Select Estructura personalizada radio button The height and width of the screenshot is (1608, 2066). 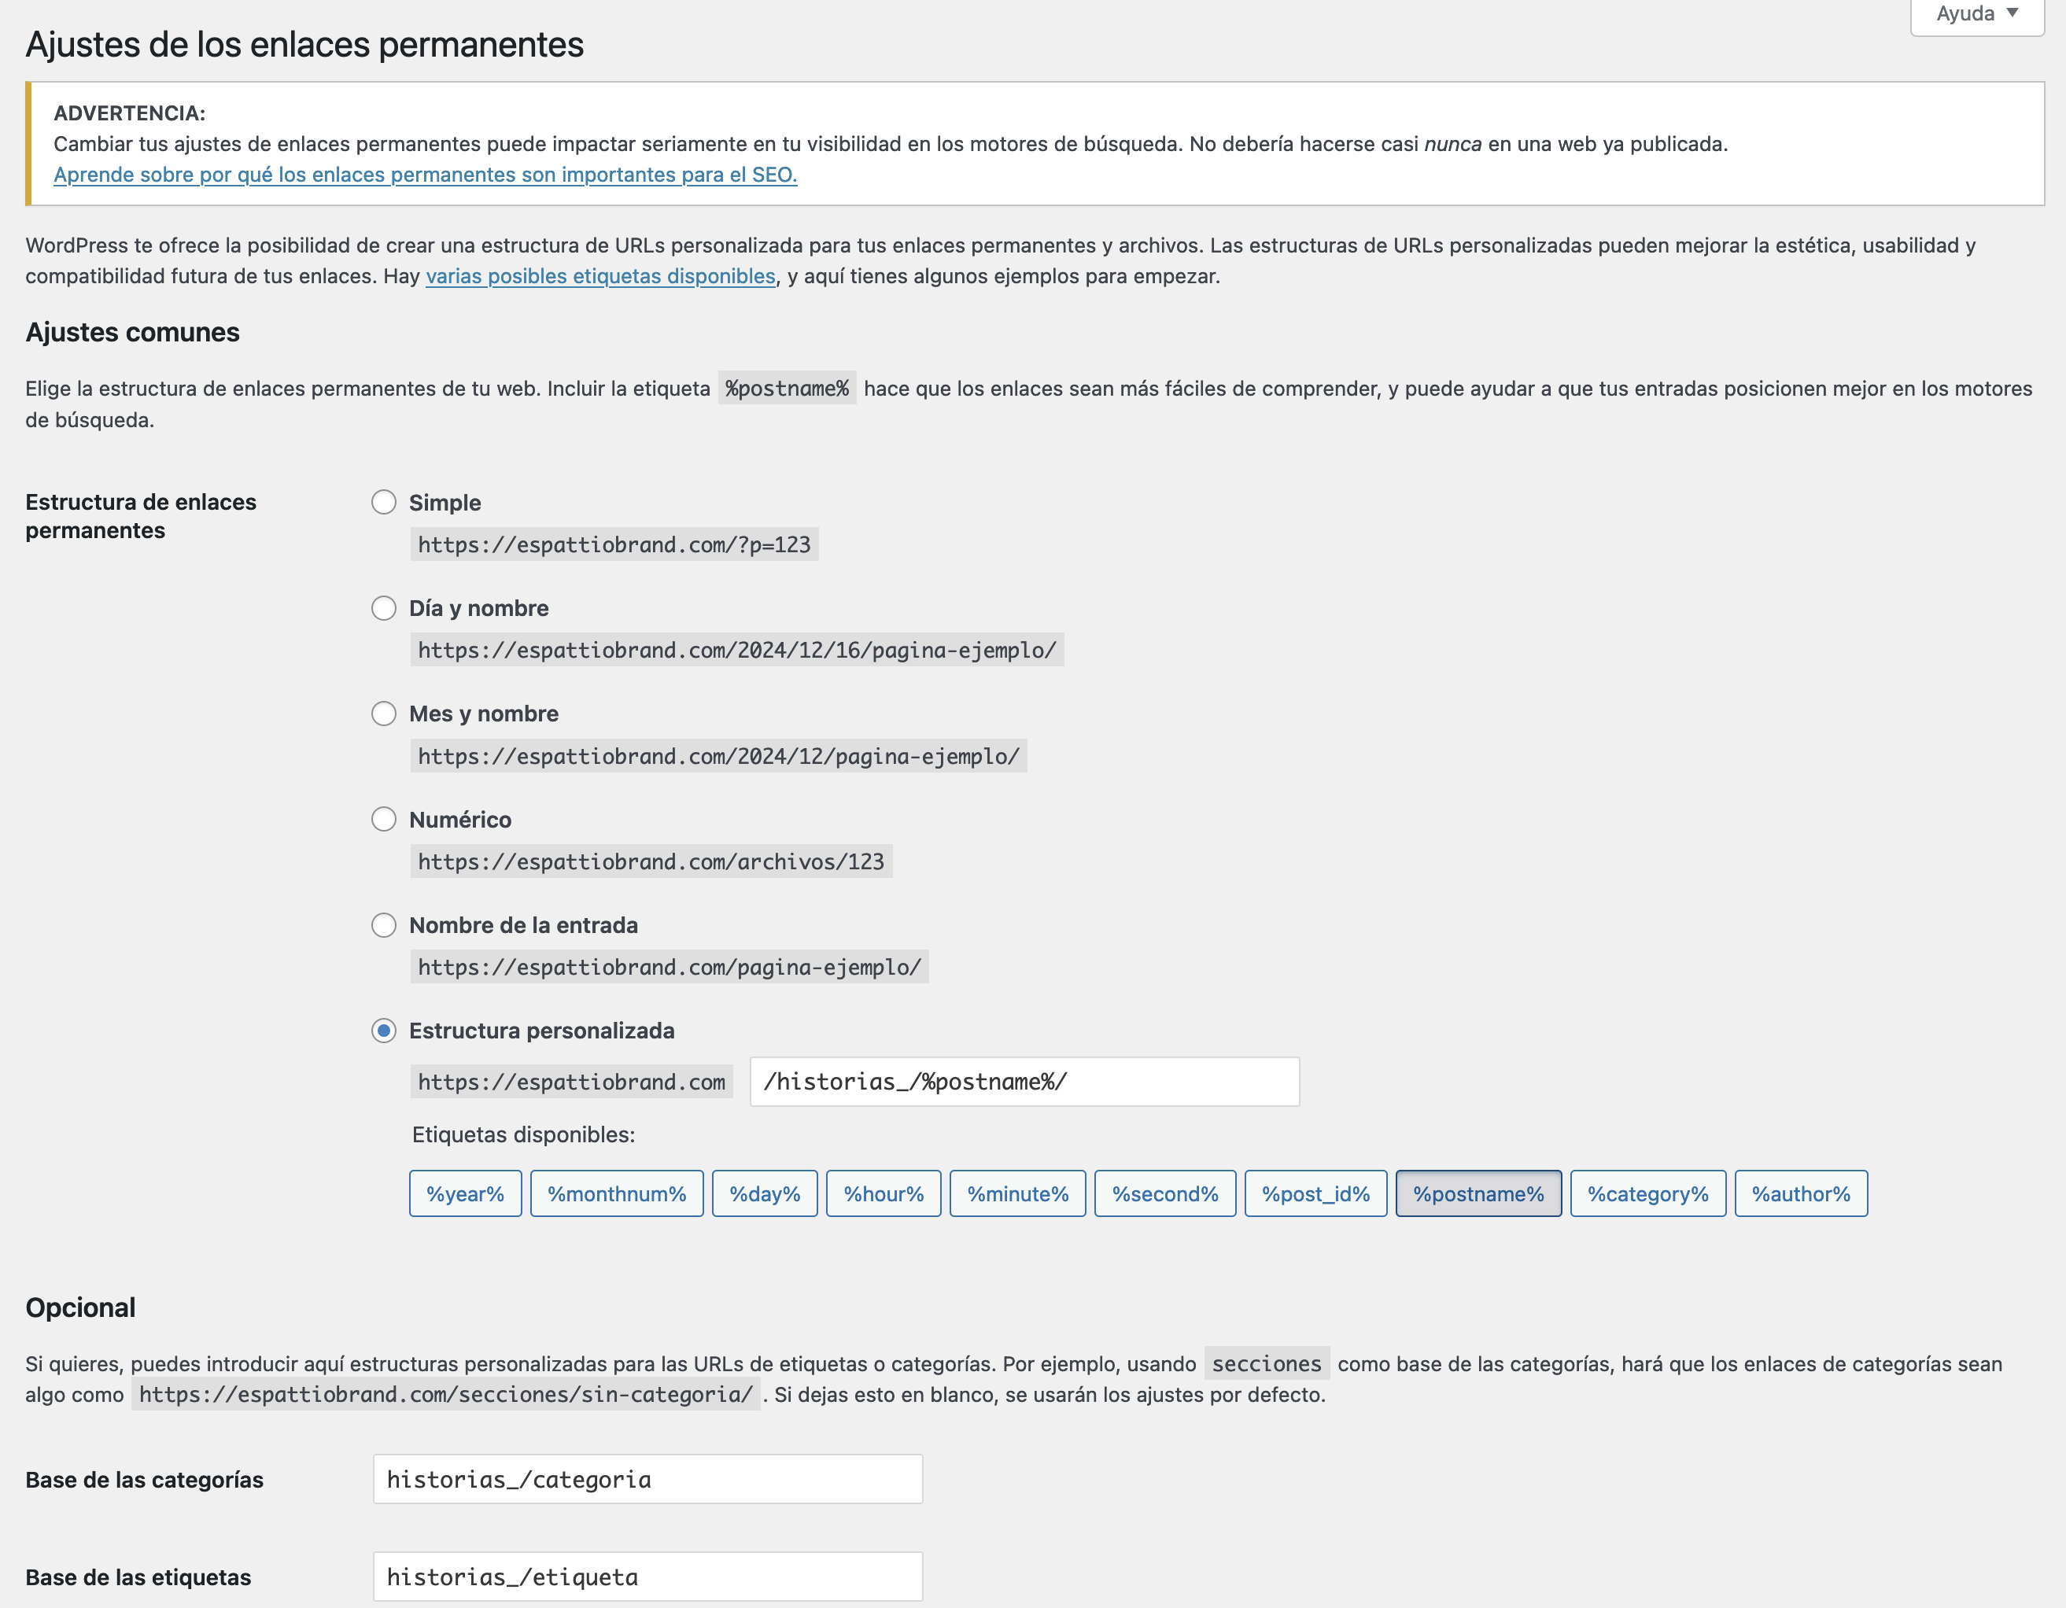coord(383,1030)
